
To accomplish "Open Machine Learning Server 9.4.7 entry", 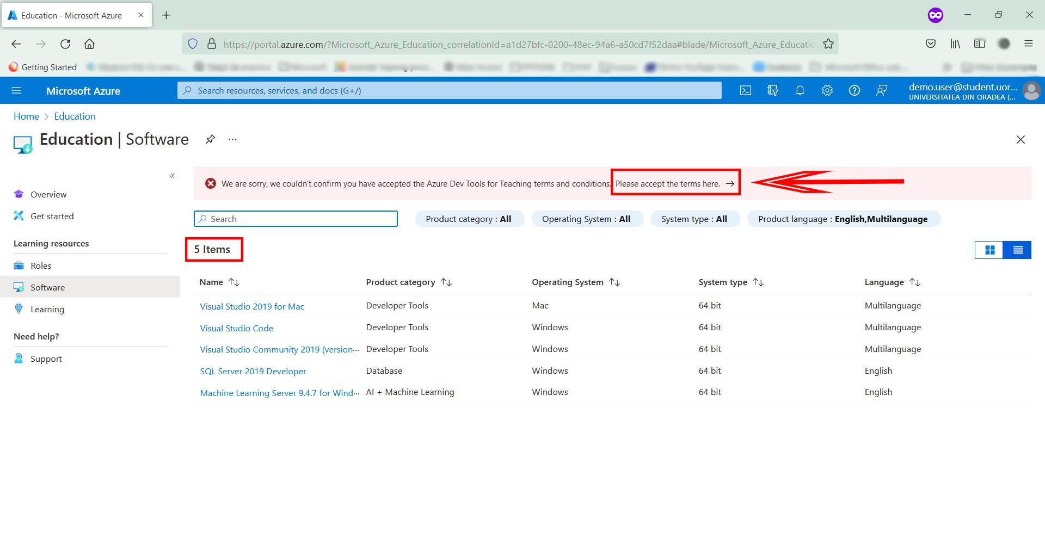I will (x=279, y=393).
